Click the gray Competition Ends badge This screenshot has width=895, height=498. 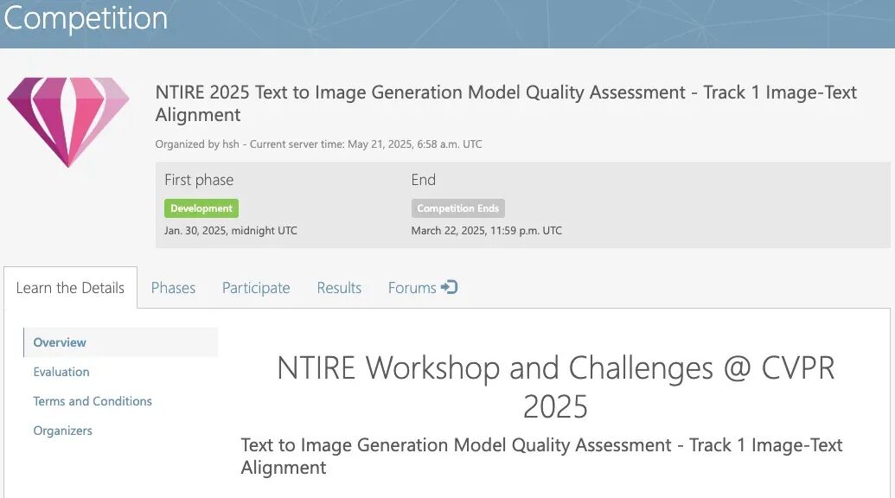[457, 208]
